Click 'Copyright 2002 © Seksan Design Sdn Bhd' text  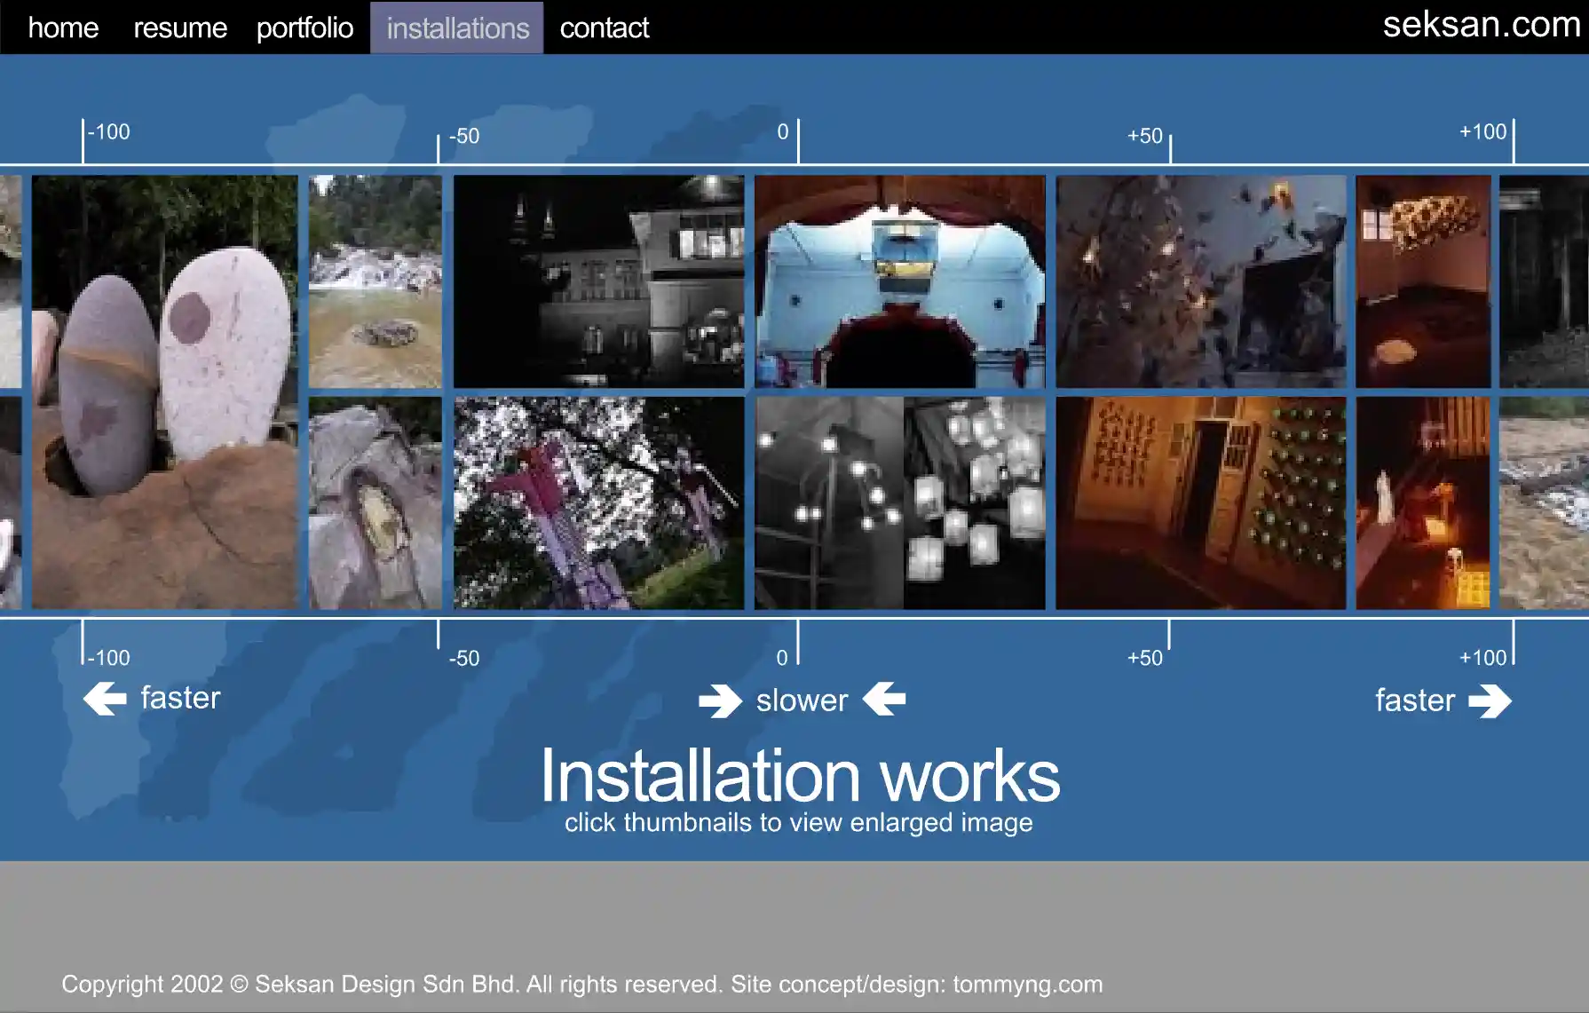tap(289, 985)
